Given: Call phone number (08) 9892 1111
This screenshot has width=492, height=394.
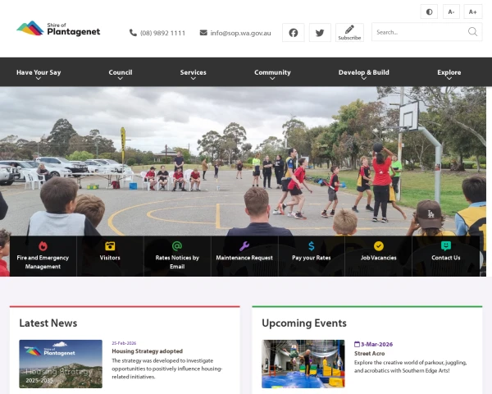Looking at the screenshot, I should click(162, 33).
